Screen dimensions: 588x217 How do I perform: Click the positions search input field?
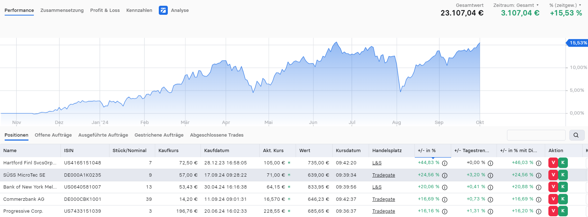tap(536, 135)
